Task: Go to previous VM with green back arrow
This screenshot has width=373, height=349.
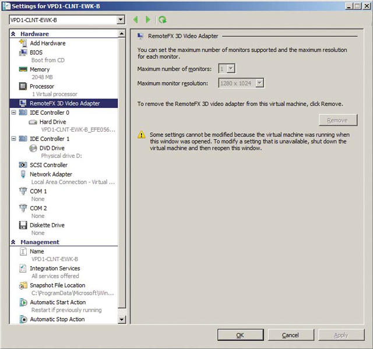Action: (136, 19)
